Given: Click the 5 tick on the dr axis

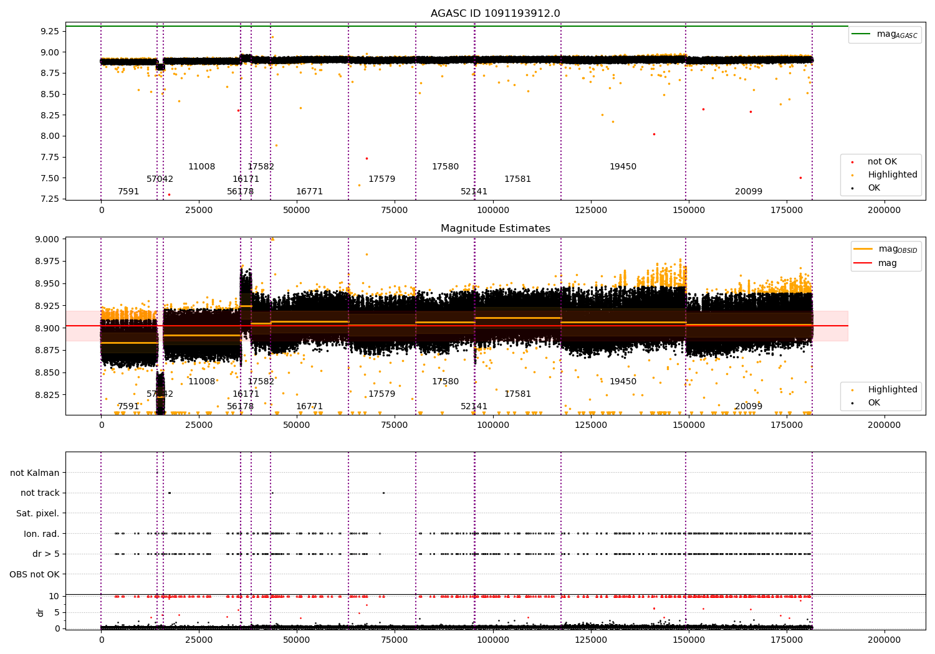Looking at the screenshot, I should [x=57, y=612].
